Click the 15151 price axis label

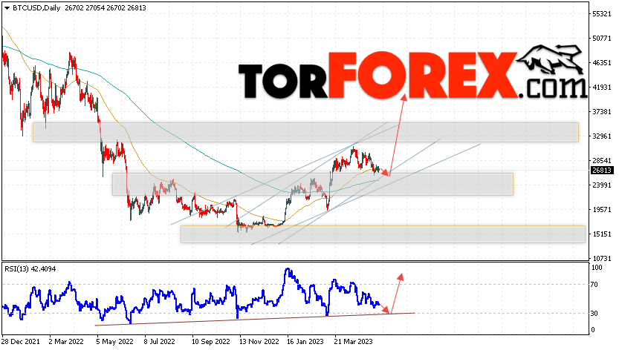pos(602,234)
